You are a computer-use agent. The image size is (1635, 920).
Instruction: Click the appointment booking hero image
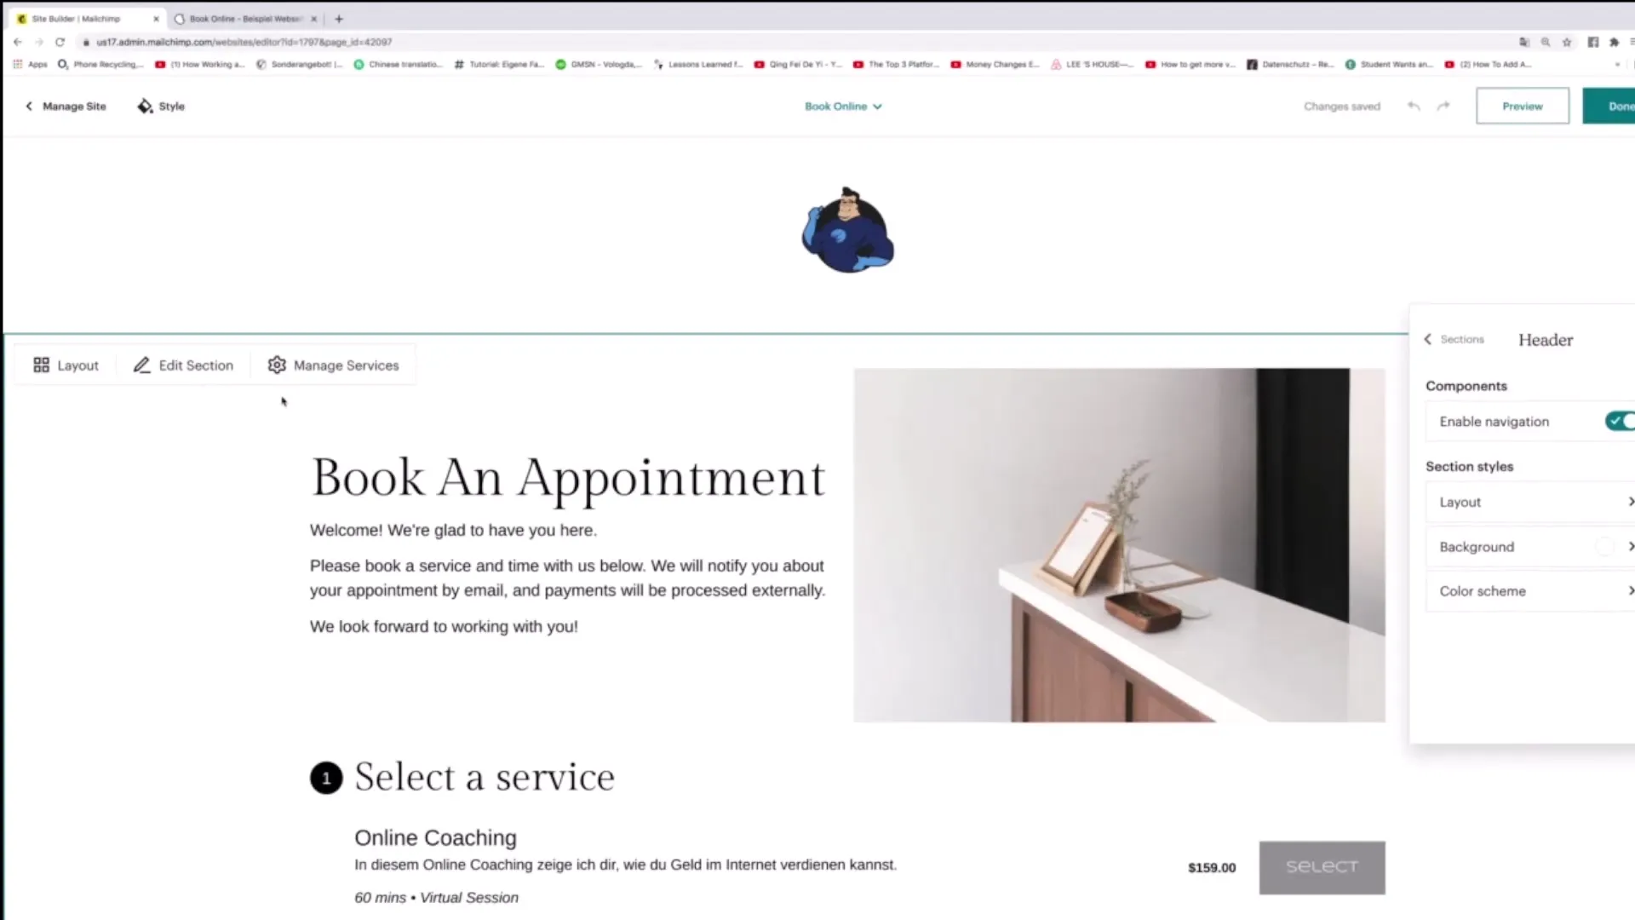click(x=1118, y=545)
